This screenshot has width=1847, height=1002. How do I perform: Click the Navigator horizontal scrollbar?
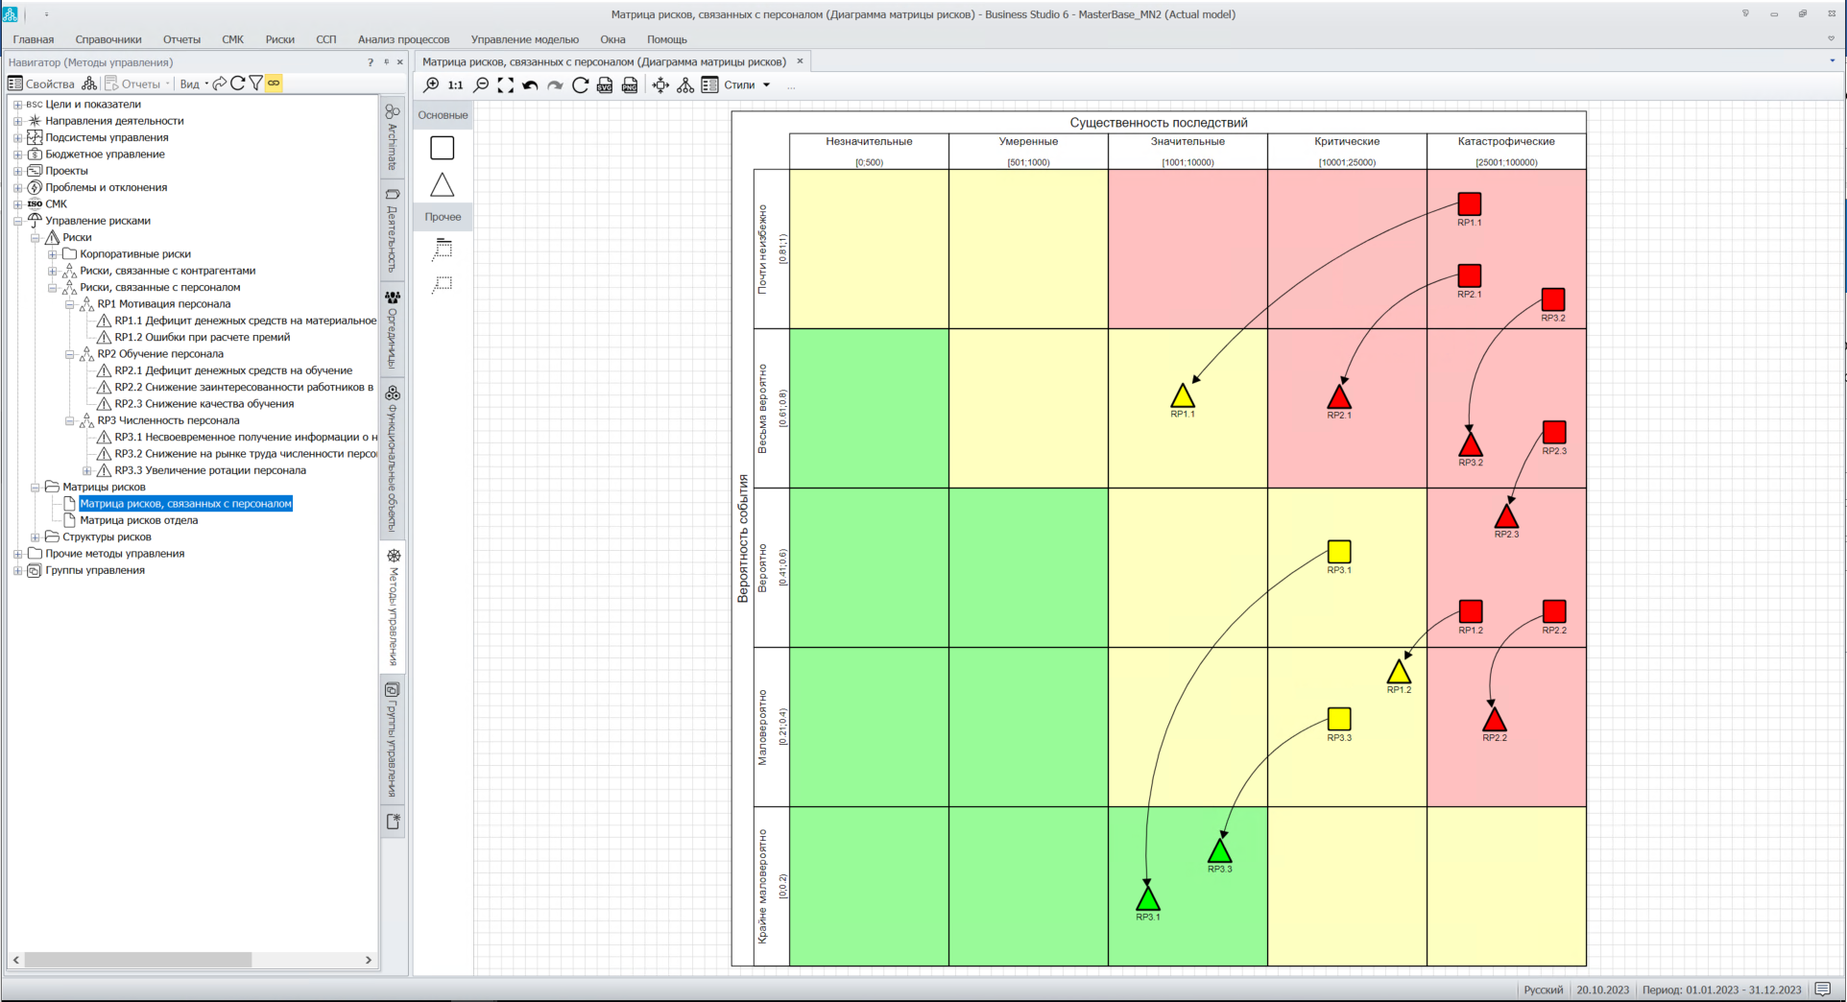coord(138,960)
